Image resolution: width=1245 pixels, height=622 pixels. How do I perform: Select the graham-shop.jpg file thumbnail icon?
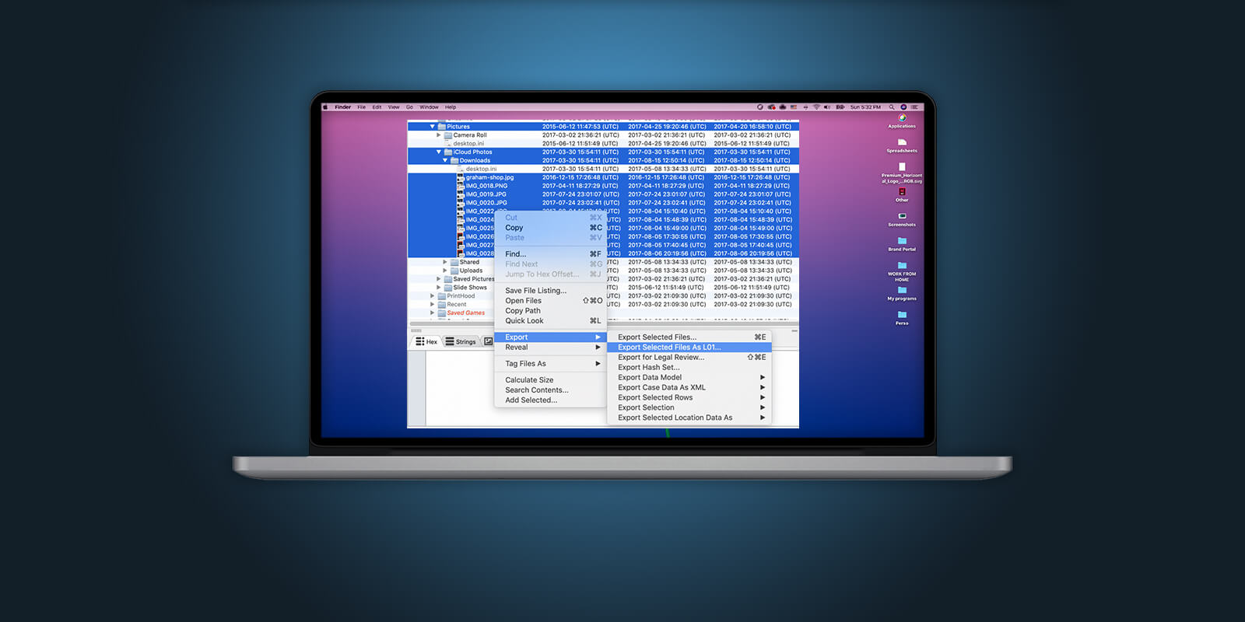(461, 177)
